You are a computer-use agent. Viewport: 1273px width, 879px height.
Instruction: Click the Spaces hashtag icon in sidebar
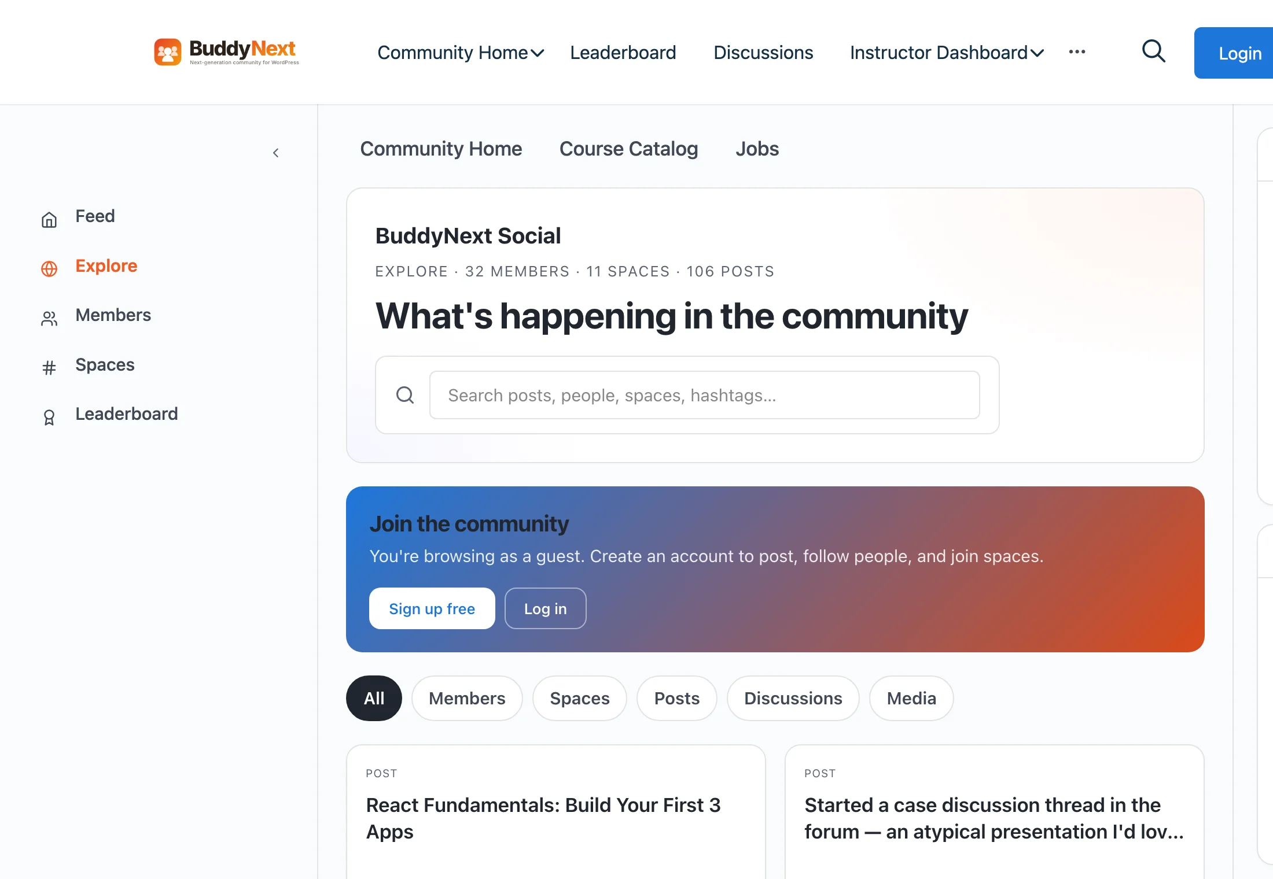point(49,368)
